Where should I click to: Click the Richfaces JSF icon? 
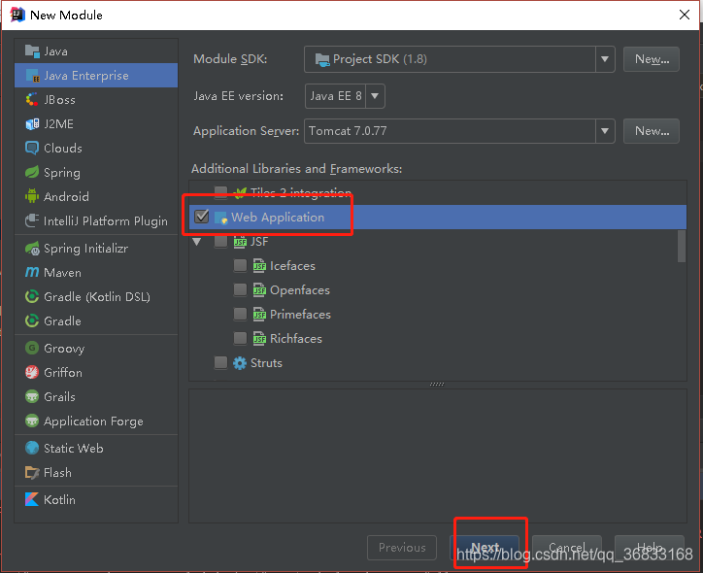259,339
